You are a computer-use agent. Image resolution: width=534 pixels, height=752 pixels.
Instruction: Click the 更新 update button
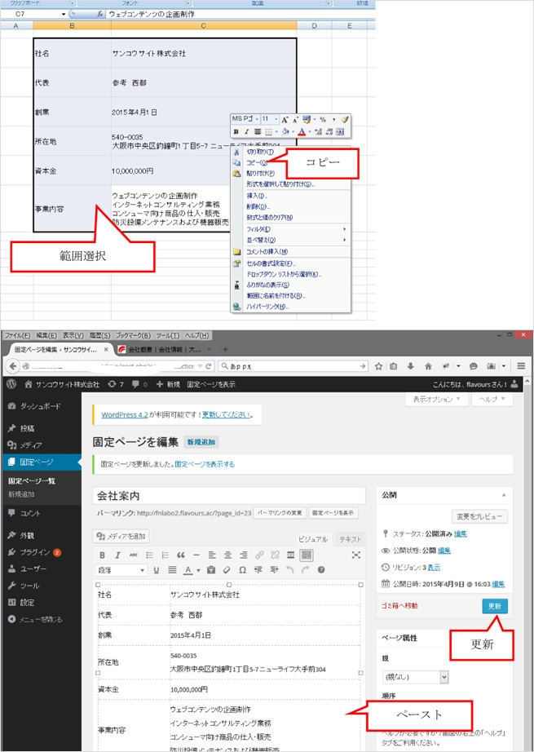tap(495, 606)
